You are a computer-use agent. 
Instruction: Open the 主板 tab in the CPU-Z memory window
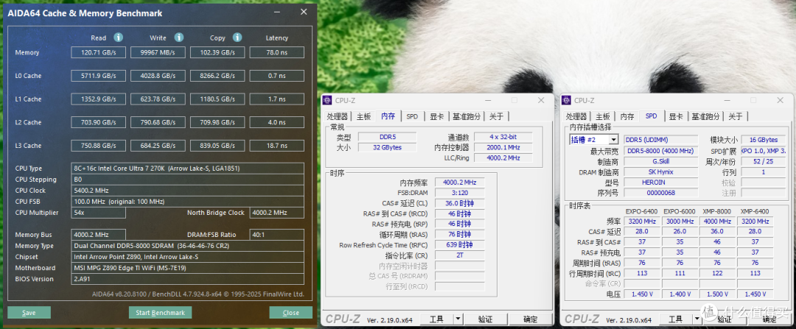pos(363,116)
